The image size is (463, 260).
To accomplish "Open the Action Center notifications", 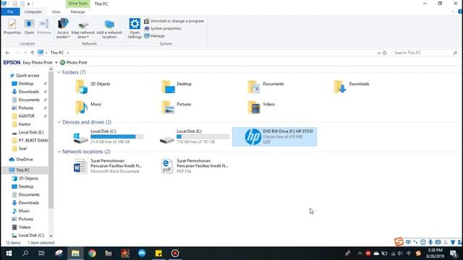I will point(454,253).
